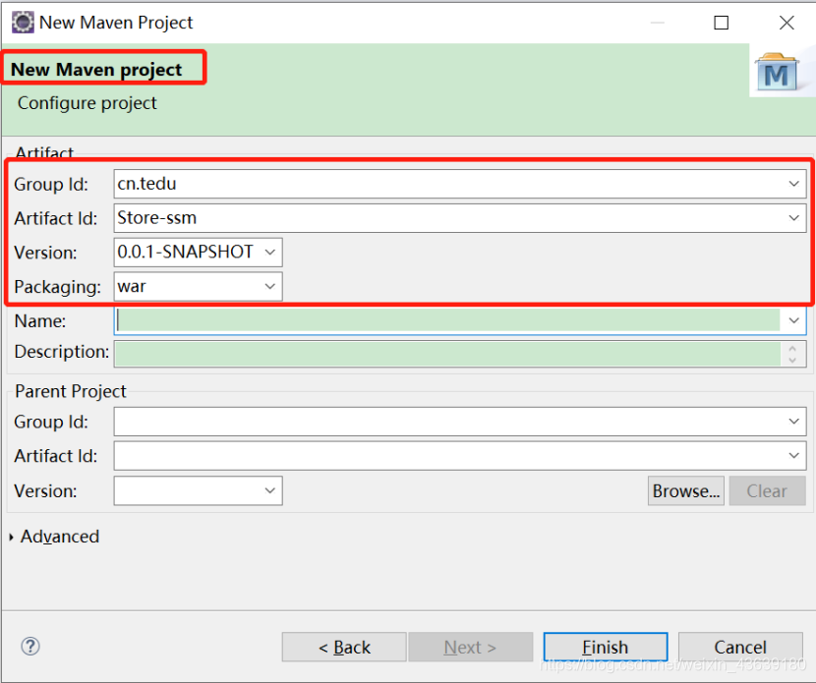The height and width of the screenshot is (683, 816).
Task: Click the Browse... button
Action: pyautogui.click(x=686, y=490)
